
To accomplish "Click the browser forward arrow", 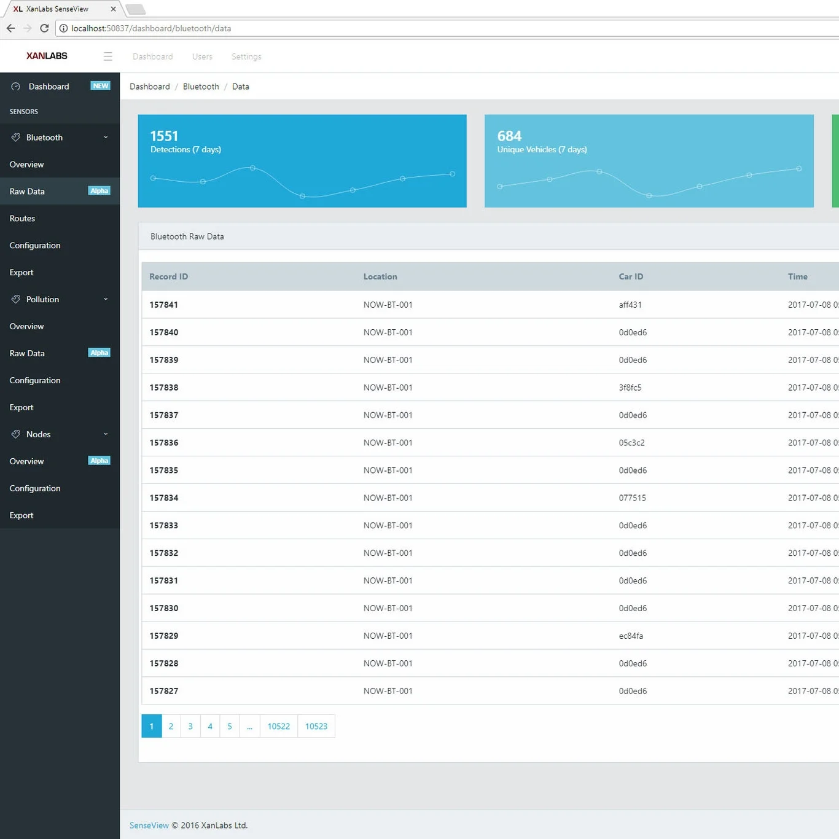I will coord(27,28).
